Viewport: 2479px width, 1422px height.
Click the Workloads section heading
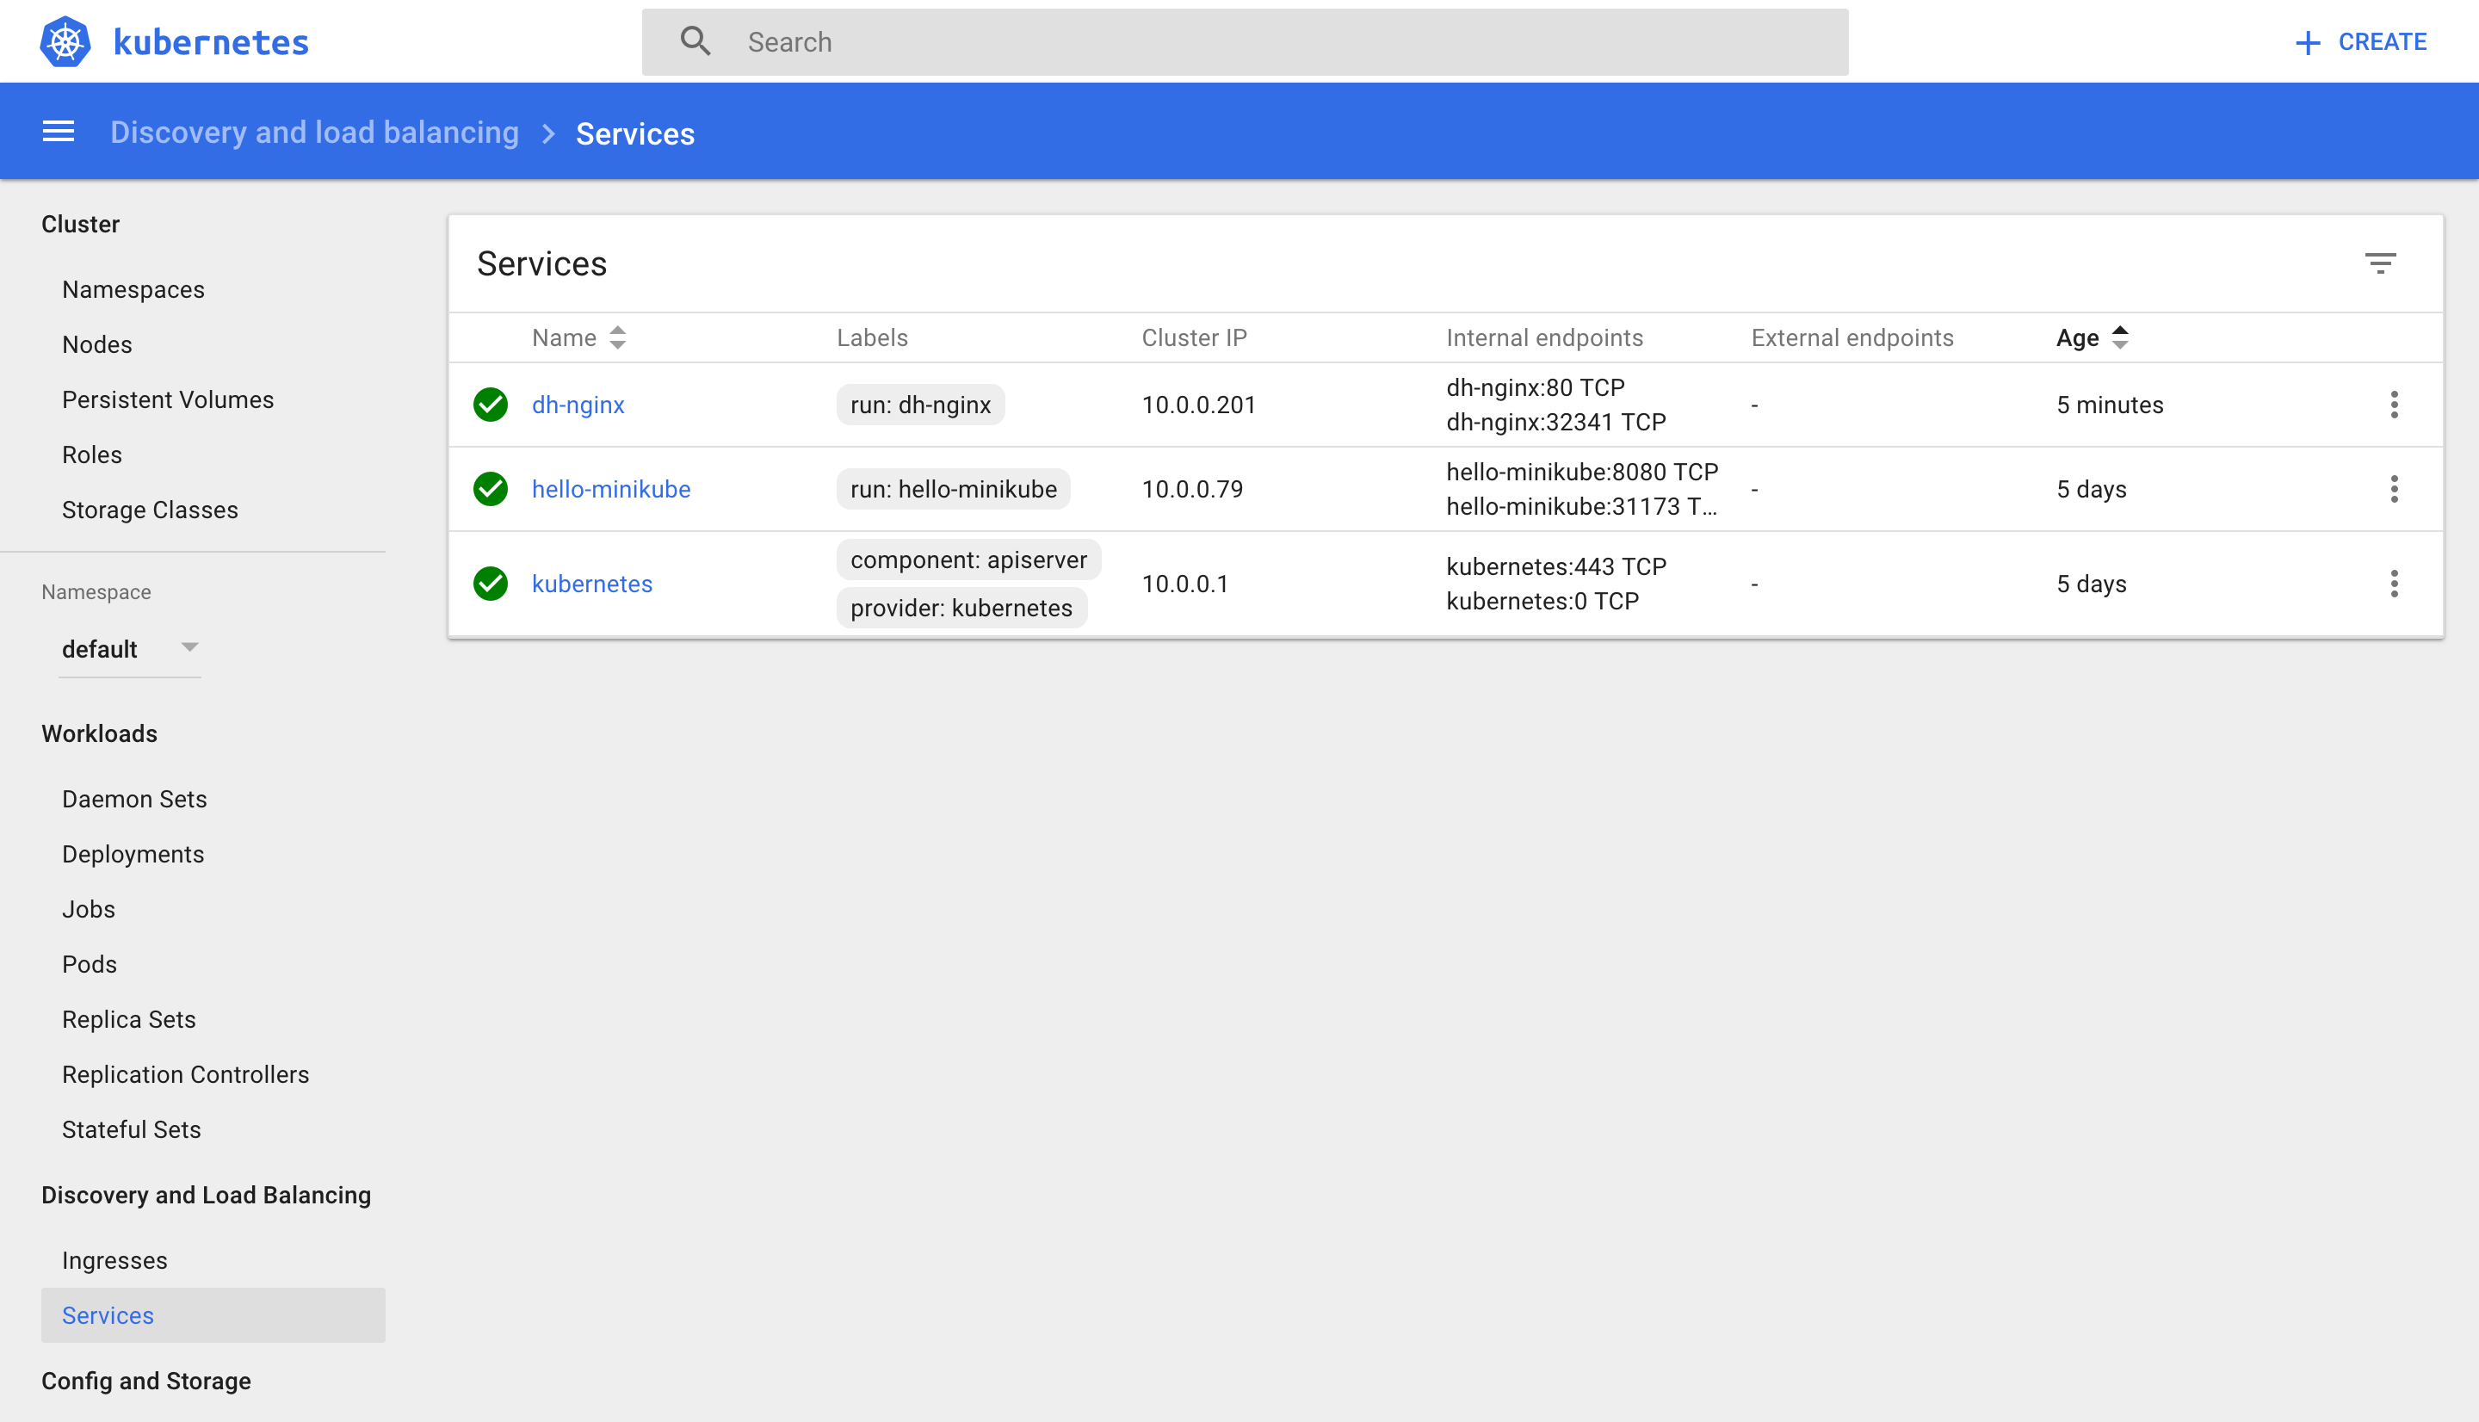[x=100, y=733]
